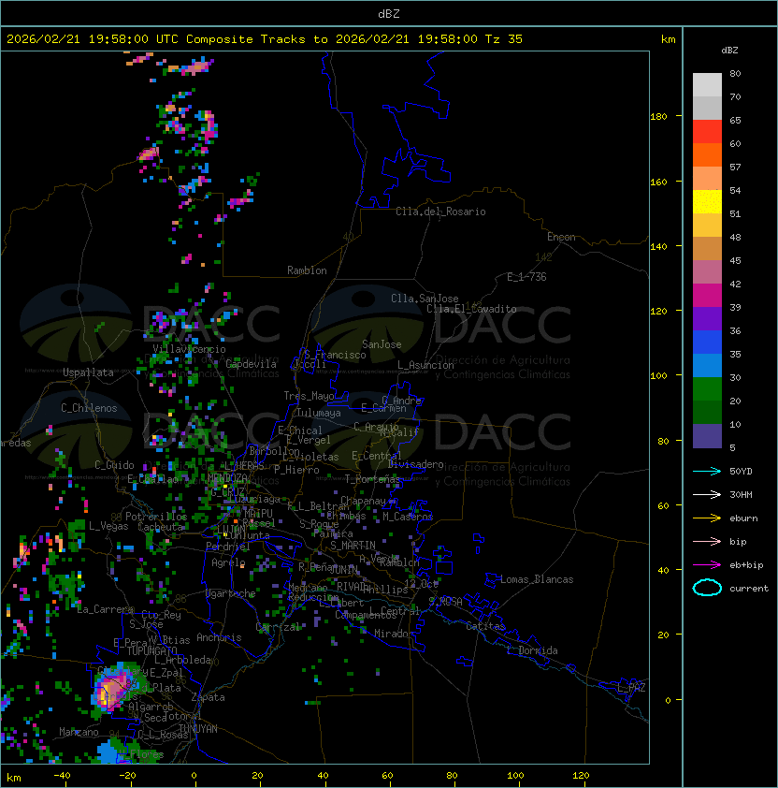Click the dBZ title at top center
This screenshot has width=778, height=788.
[x=389, y=14]
